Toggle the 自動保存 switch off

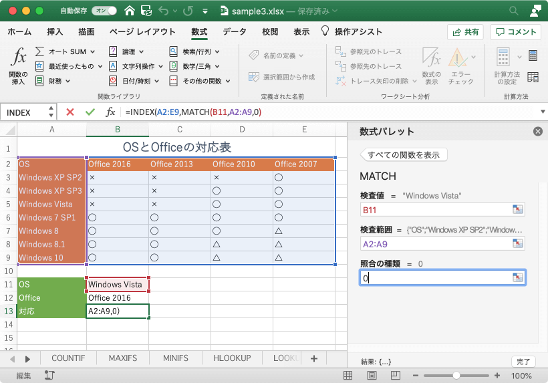tap(104, 11)
